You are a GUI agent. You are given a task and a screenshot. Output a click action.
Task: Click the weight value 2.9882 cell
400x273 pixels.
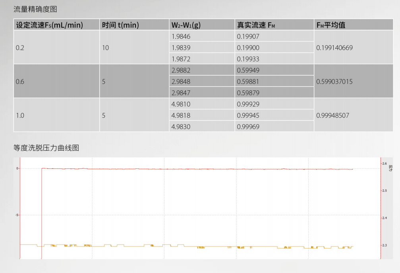point(181,71)
